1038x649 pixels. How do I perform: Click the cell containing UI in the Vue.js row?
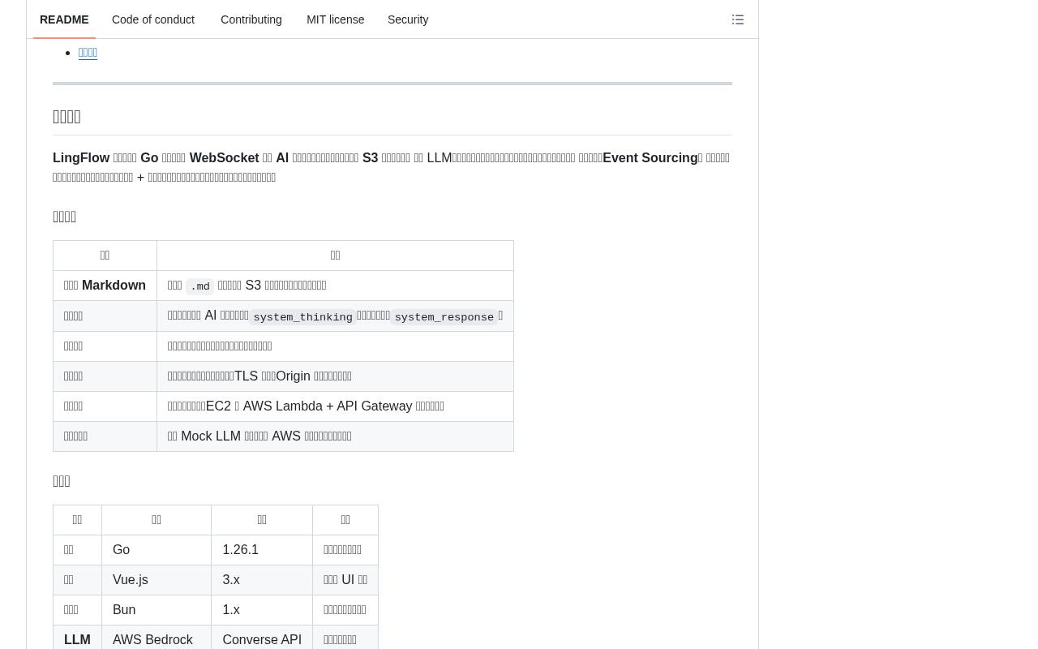click(345, 580)
